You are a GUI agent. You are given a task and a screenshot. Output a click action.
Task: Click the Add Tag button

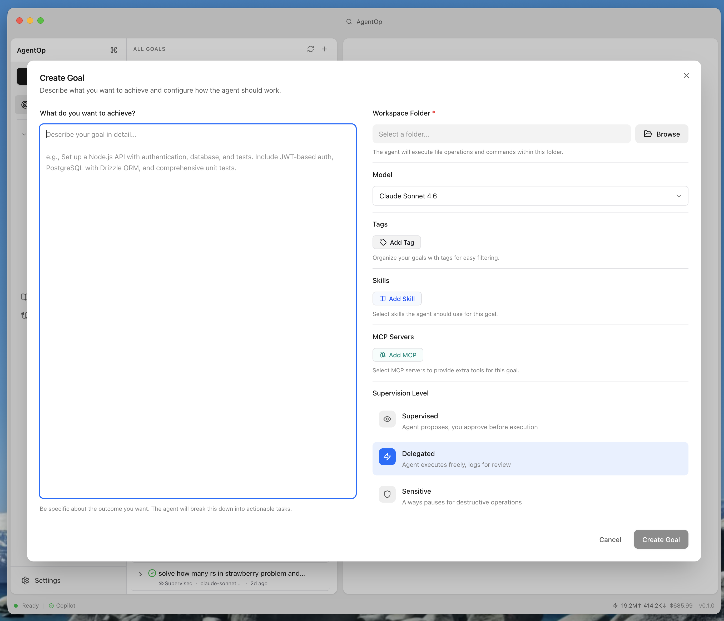pos(396,242)
